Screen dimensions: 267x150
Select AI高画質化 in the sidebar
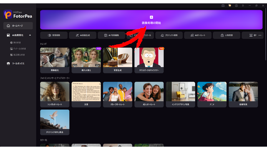click(18, 35)
